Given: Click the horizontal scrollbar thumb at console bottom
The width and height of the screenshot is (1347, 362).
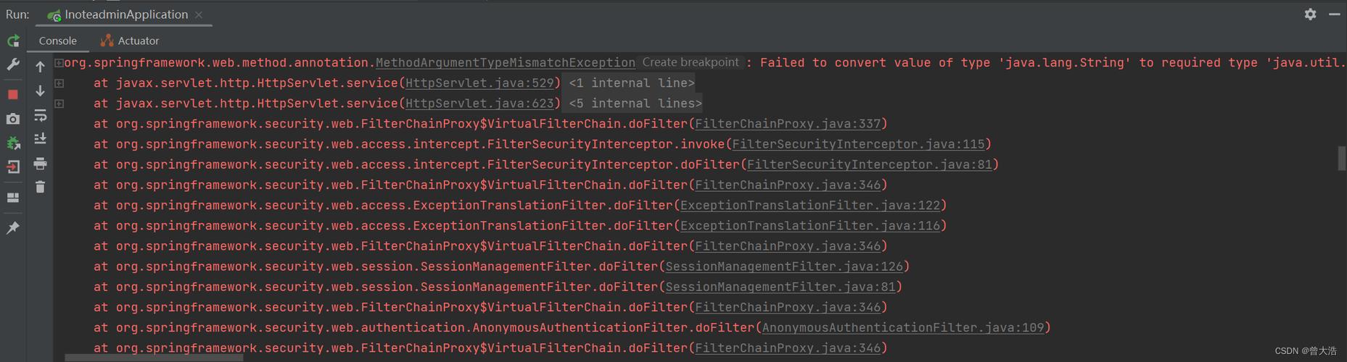Looking at the screenshot, I should pos(154,358).
